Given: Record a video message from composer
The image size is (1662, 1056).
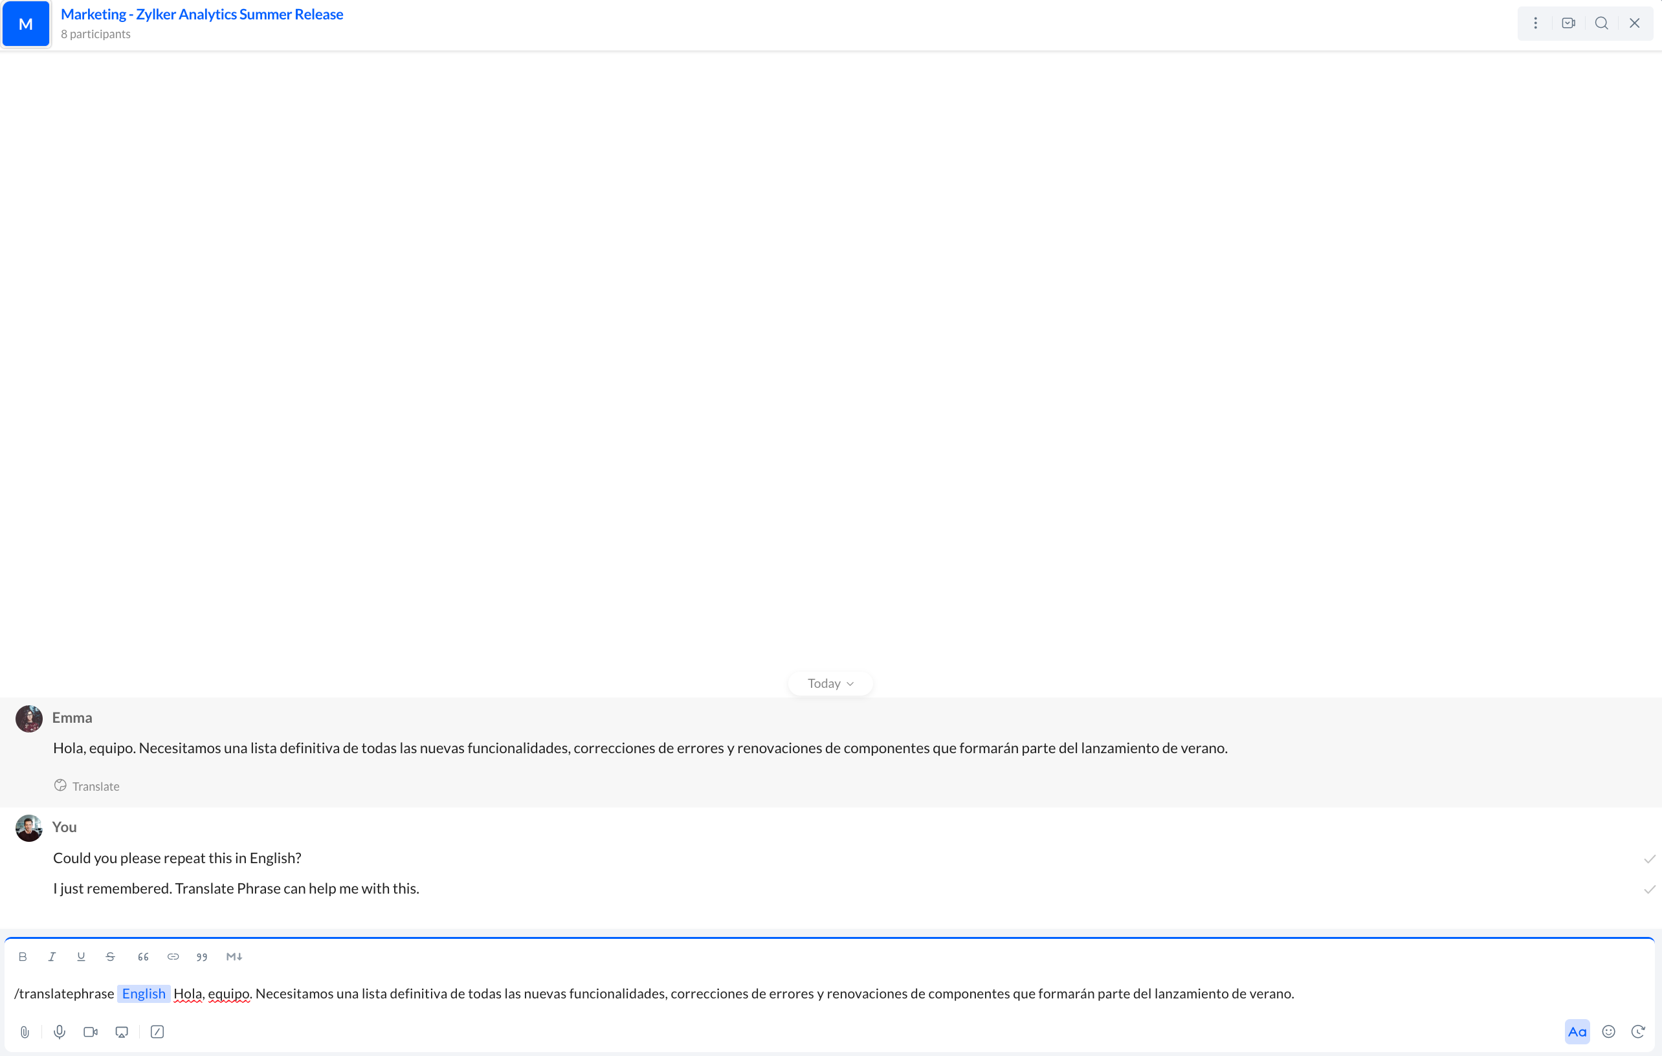Looking at the screenshot, I should point(91,1032).
